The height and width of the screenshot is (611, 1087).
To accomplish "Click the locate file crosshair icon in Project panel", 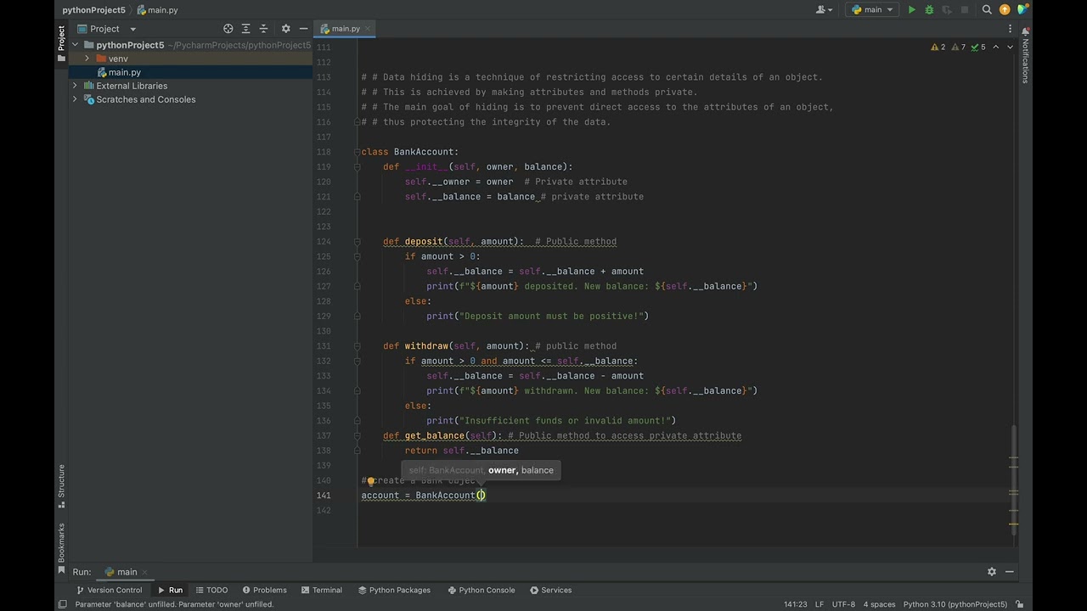I will [x=228, y=29].
